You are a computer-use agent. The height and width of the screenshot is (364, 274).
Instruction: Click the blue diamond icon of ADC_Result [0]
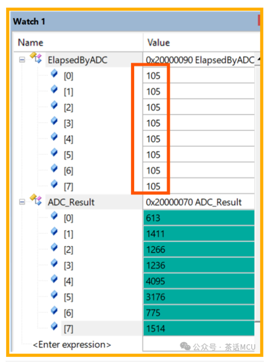click(x=54, y=216)
